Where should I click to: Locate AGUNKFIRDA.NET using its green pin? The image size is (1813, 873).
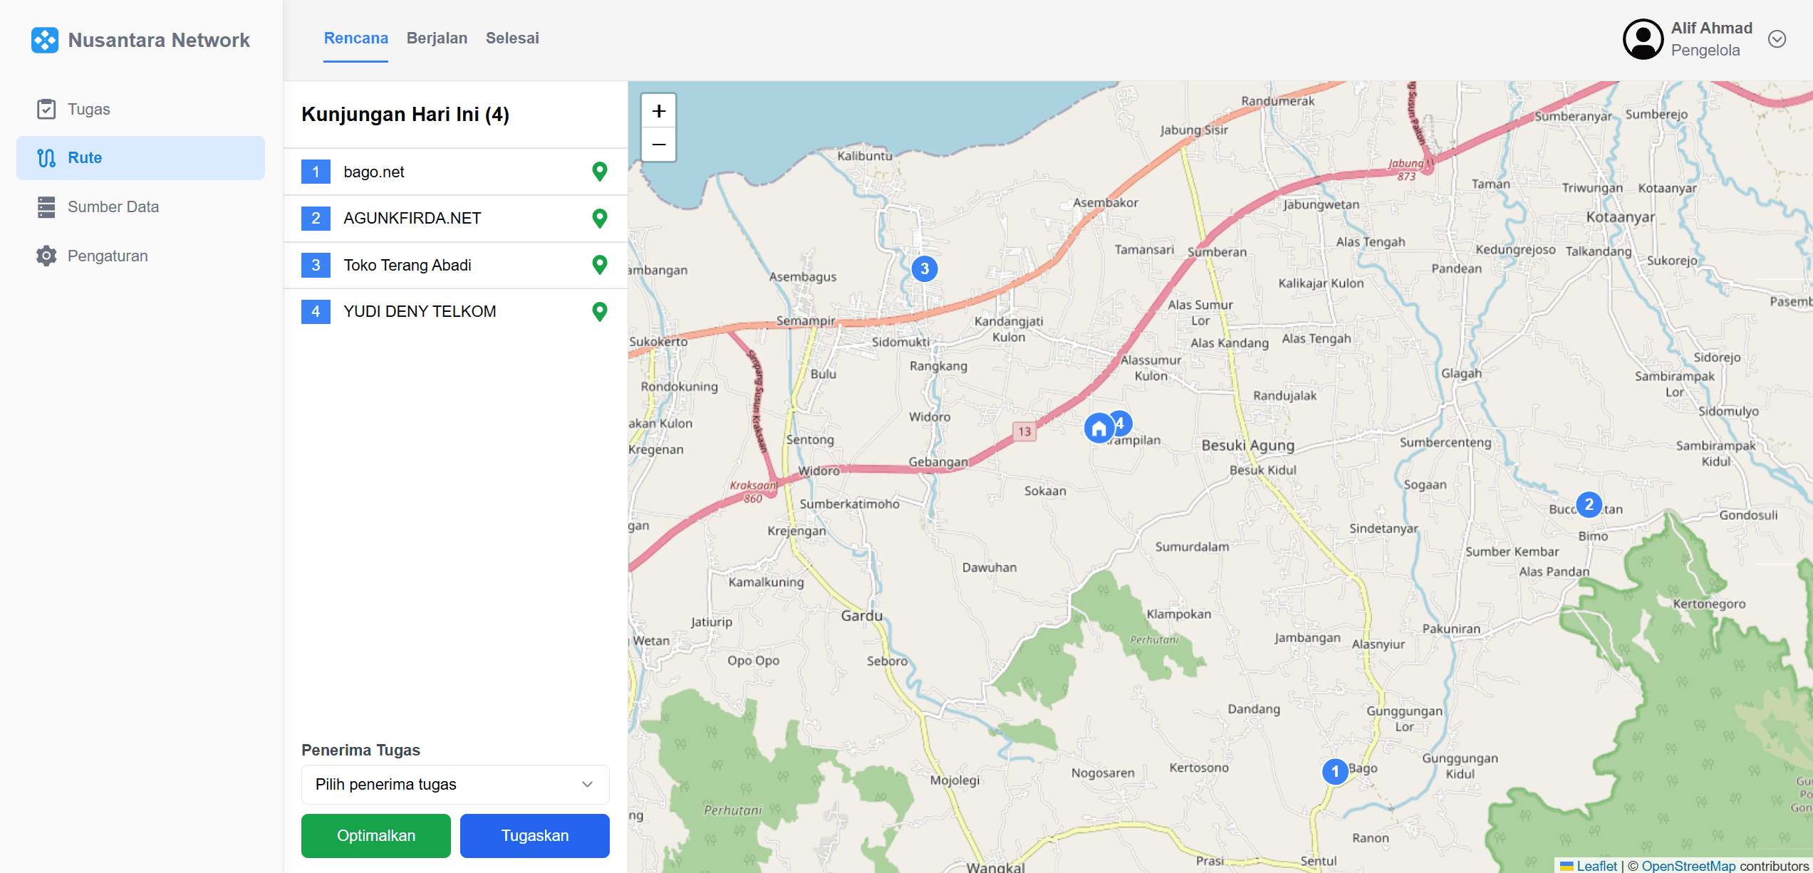[x=600, y=218]
